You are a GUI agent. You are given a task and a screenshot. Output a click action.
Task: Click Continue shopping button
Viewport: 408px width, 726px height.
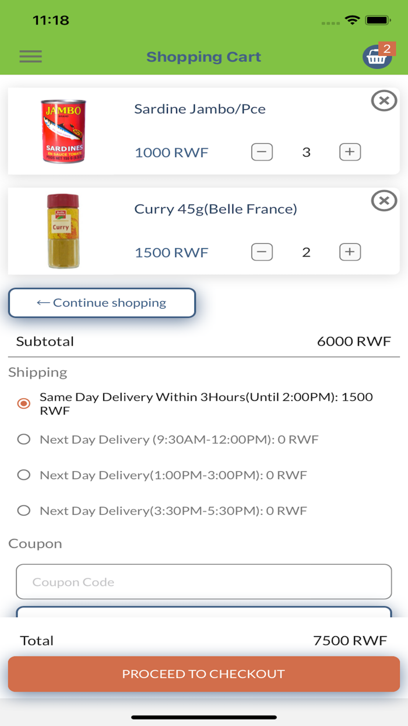coord(101,303)
